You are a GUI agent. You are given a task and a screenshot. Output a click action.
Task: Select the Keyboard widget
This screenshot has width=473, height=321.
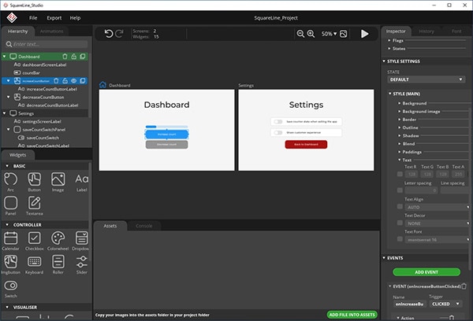tap(35, 264)
